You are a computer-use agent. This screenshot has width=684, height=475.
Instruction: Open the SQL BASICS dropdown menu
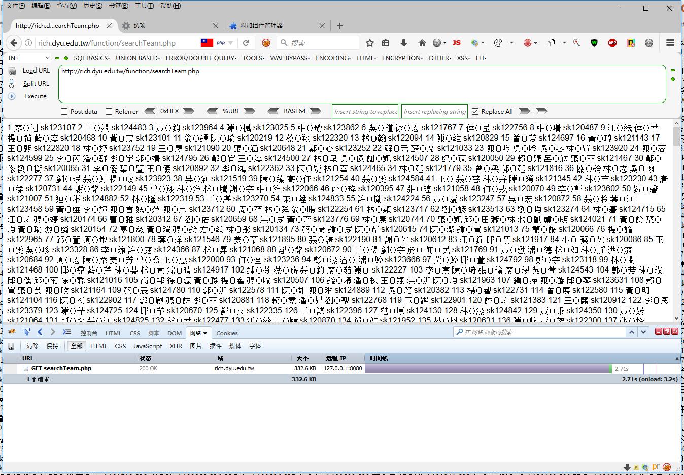coord(92,58)
